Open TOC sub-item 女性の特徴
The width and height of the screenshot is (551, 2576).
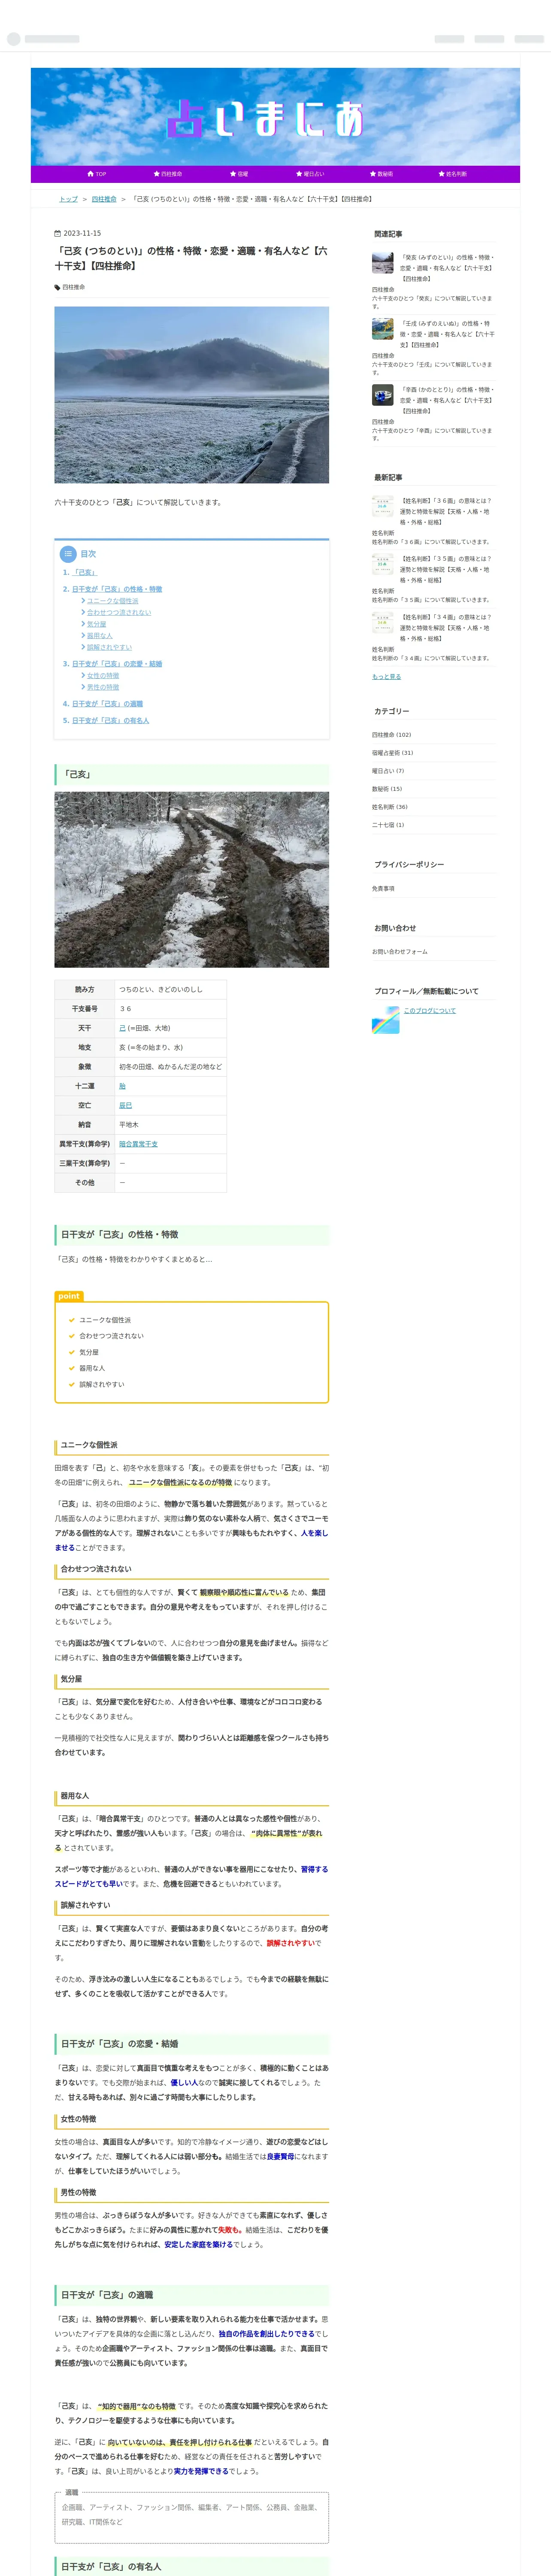[x=102, y=676]
